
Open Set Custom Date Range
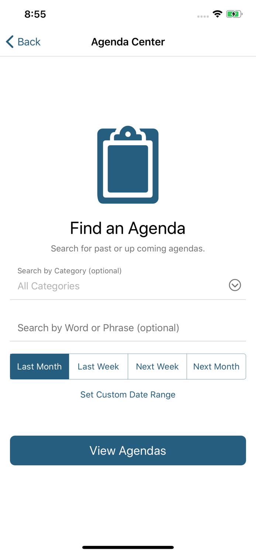(128, 394)
